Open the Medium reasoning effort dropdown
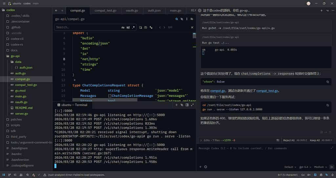336x178 pixels. [x=321, y=167]
